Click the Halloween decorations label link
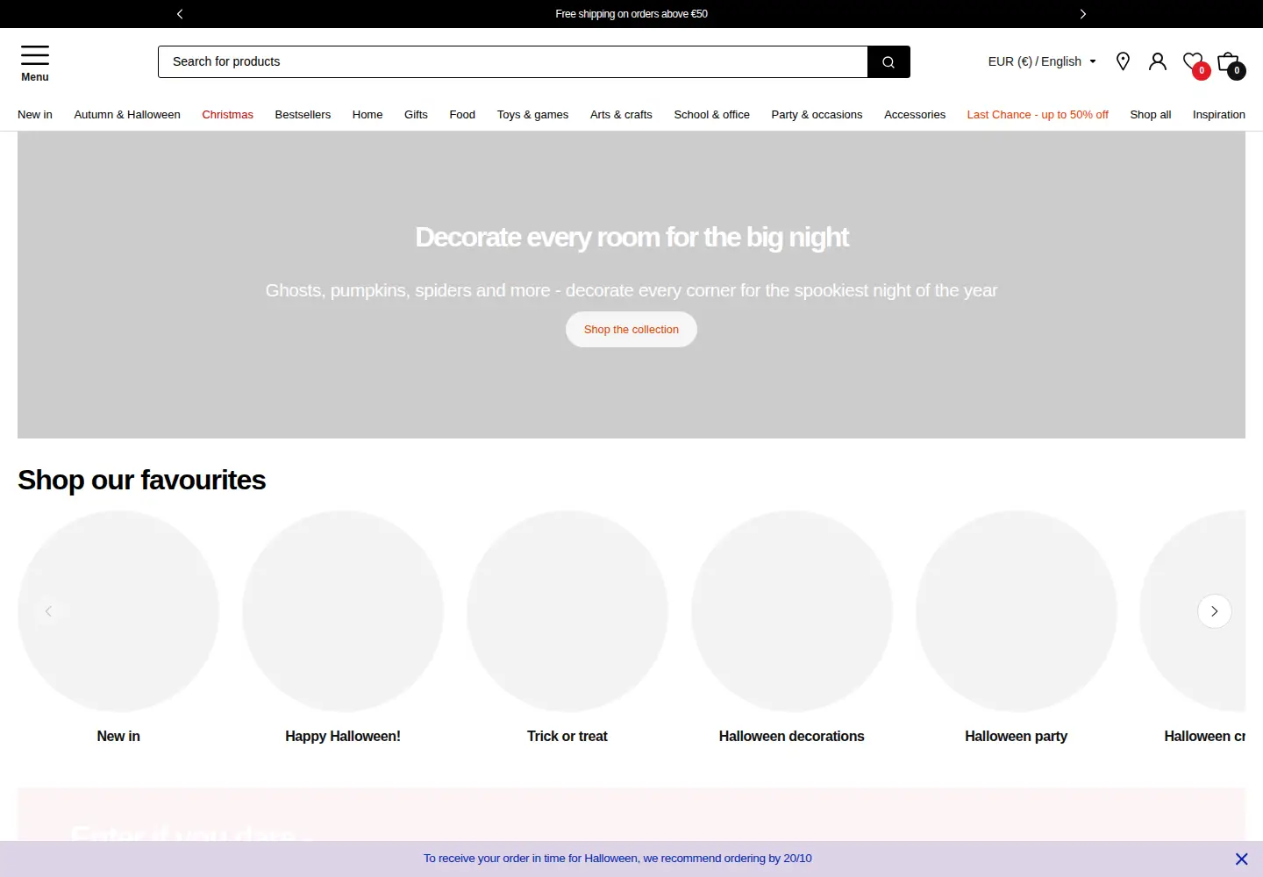The image size is (1263, 877). coord(792,737)
